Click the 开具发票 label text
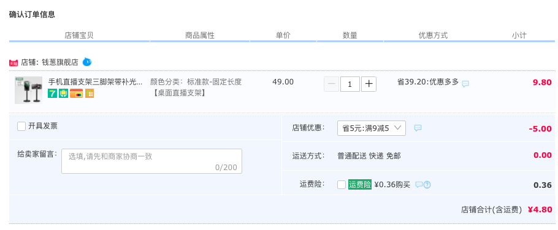Viewport: 558px width, 230px height. click(x=43, y=126)
